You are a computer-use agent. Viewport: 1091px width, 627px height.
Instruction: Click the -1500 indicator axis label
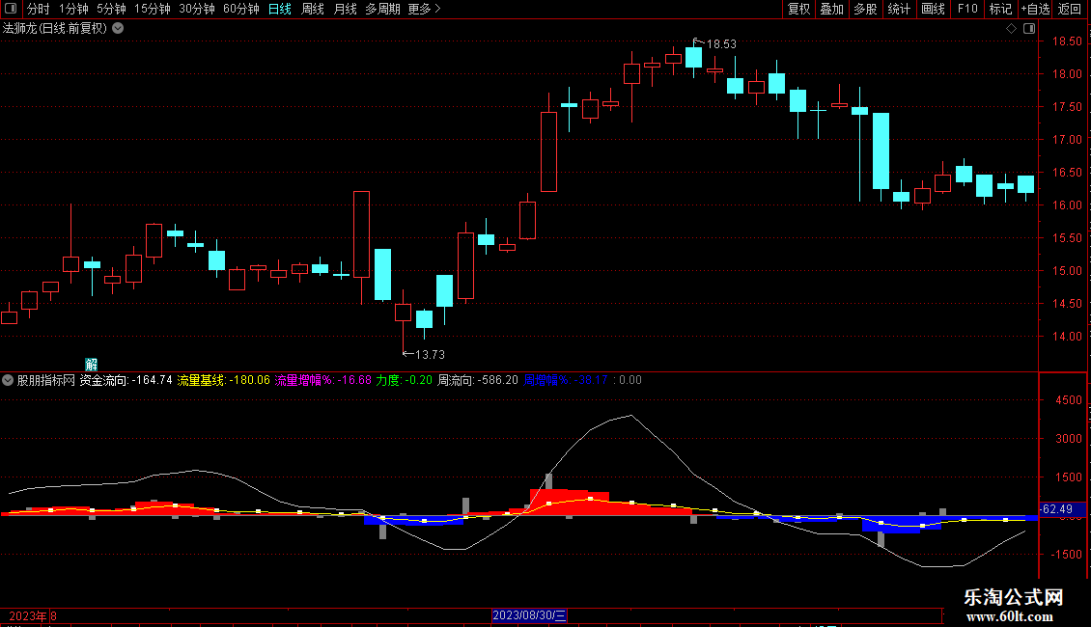pos(1067,554)
